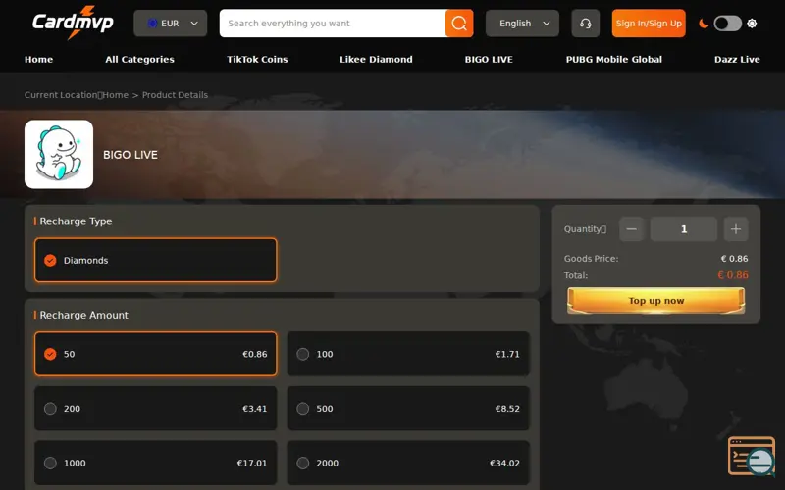The height and width of the screenshot is (490, 785).
Task: Select the 100 diamonds €1.71 option
Action: tap(408, 354)
